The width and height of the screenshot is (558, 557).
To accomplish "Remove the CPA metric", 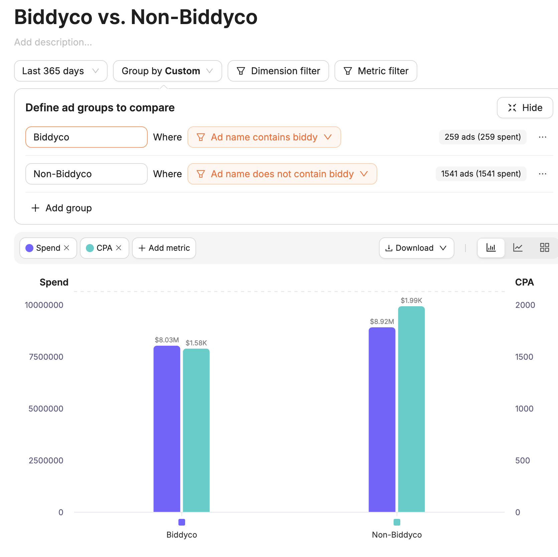I will click(x=119, y=248).
